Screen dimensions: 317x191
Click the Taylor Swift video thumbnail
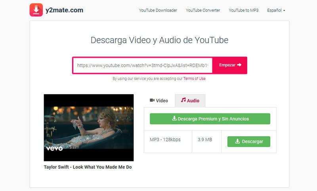pos(89,128)
